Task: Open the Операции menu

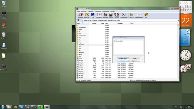Action: click(91, 11)
